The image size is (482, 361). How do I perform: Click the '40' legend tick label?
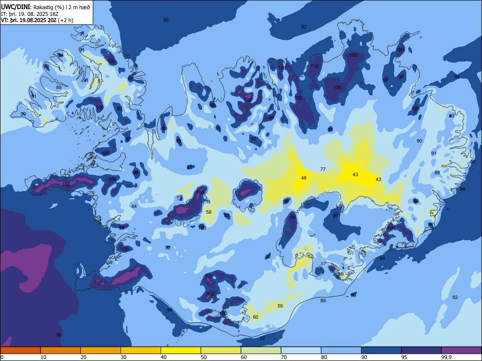tap(163, 357)
